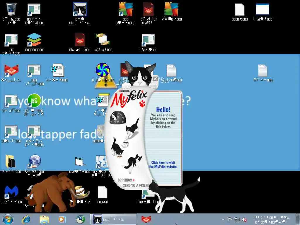Open dark red file between the AVG icons

[x=149, y=9]
